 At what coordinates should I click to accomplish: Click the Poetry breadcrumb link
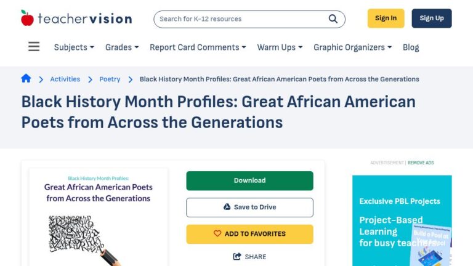[110, 79]
